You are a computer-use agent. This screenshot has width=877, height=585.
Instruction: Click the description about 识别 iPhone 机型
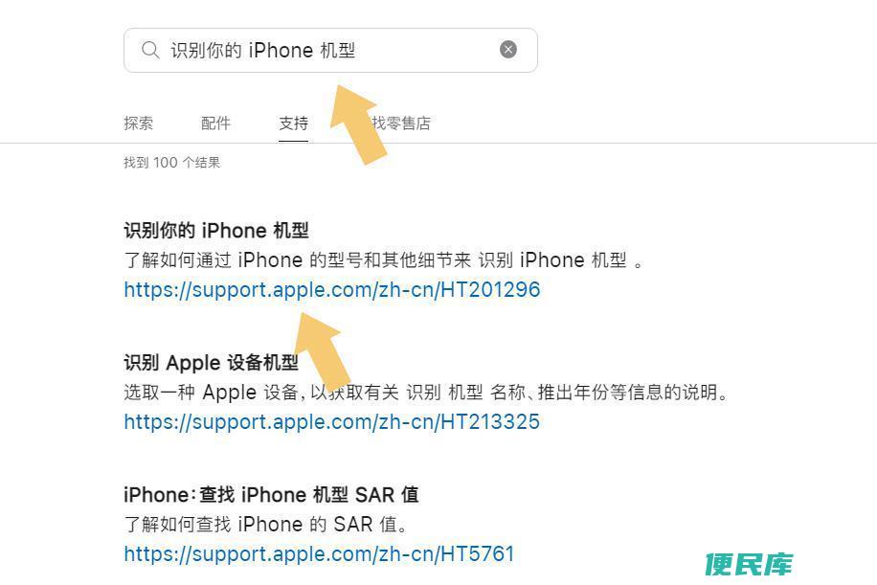click(x=384, y=260)
